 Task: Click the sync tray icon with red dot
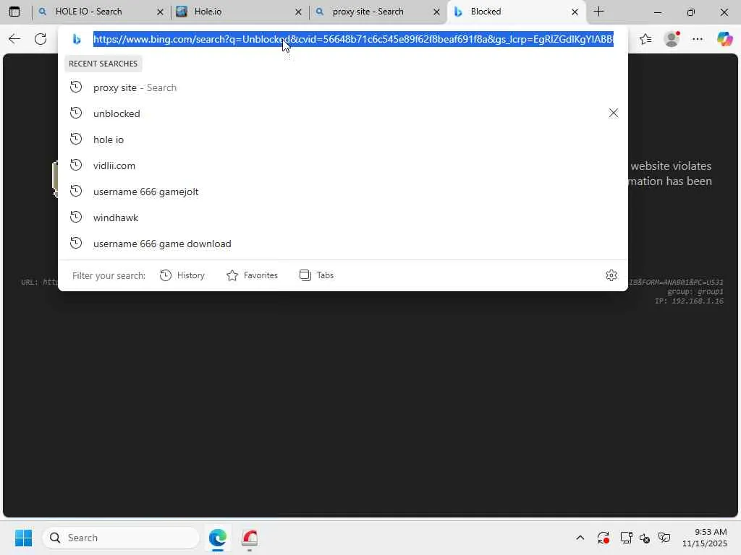pyautogui.click(x=604, y=538)
